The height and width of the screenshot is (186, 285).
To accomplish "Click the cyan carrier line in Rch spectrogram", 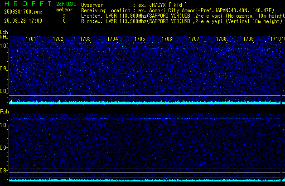I will click(x=145, y=119).
